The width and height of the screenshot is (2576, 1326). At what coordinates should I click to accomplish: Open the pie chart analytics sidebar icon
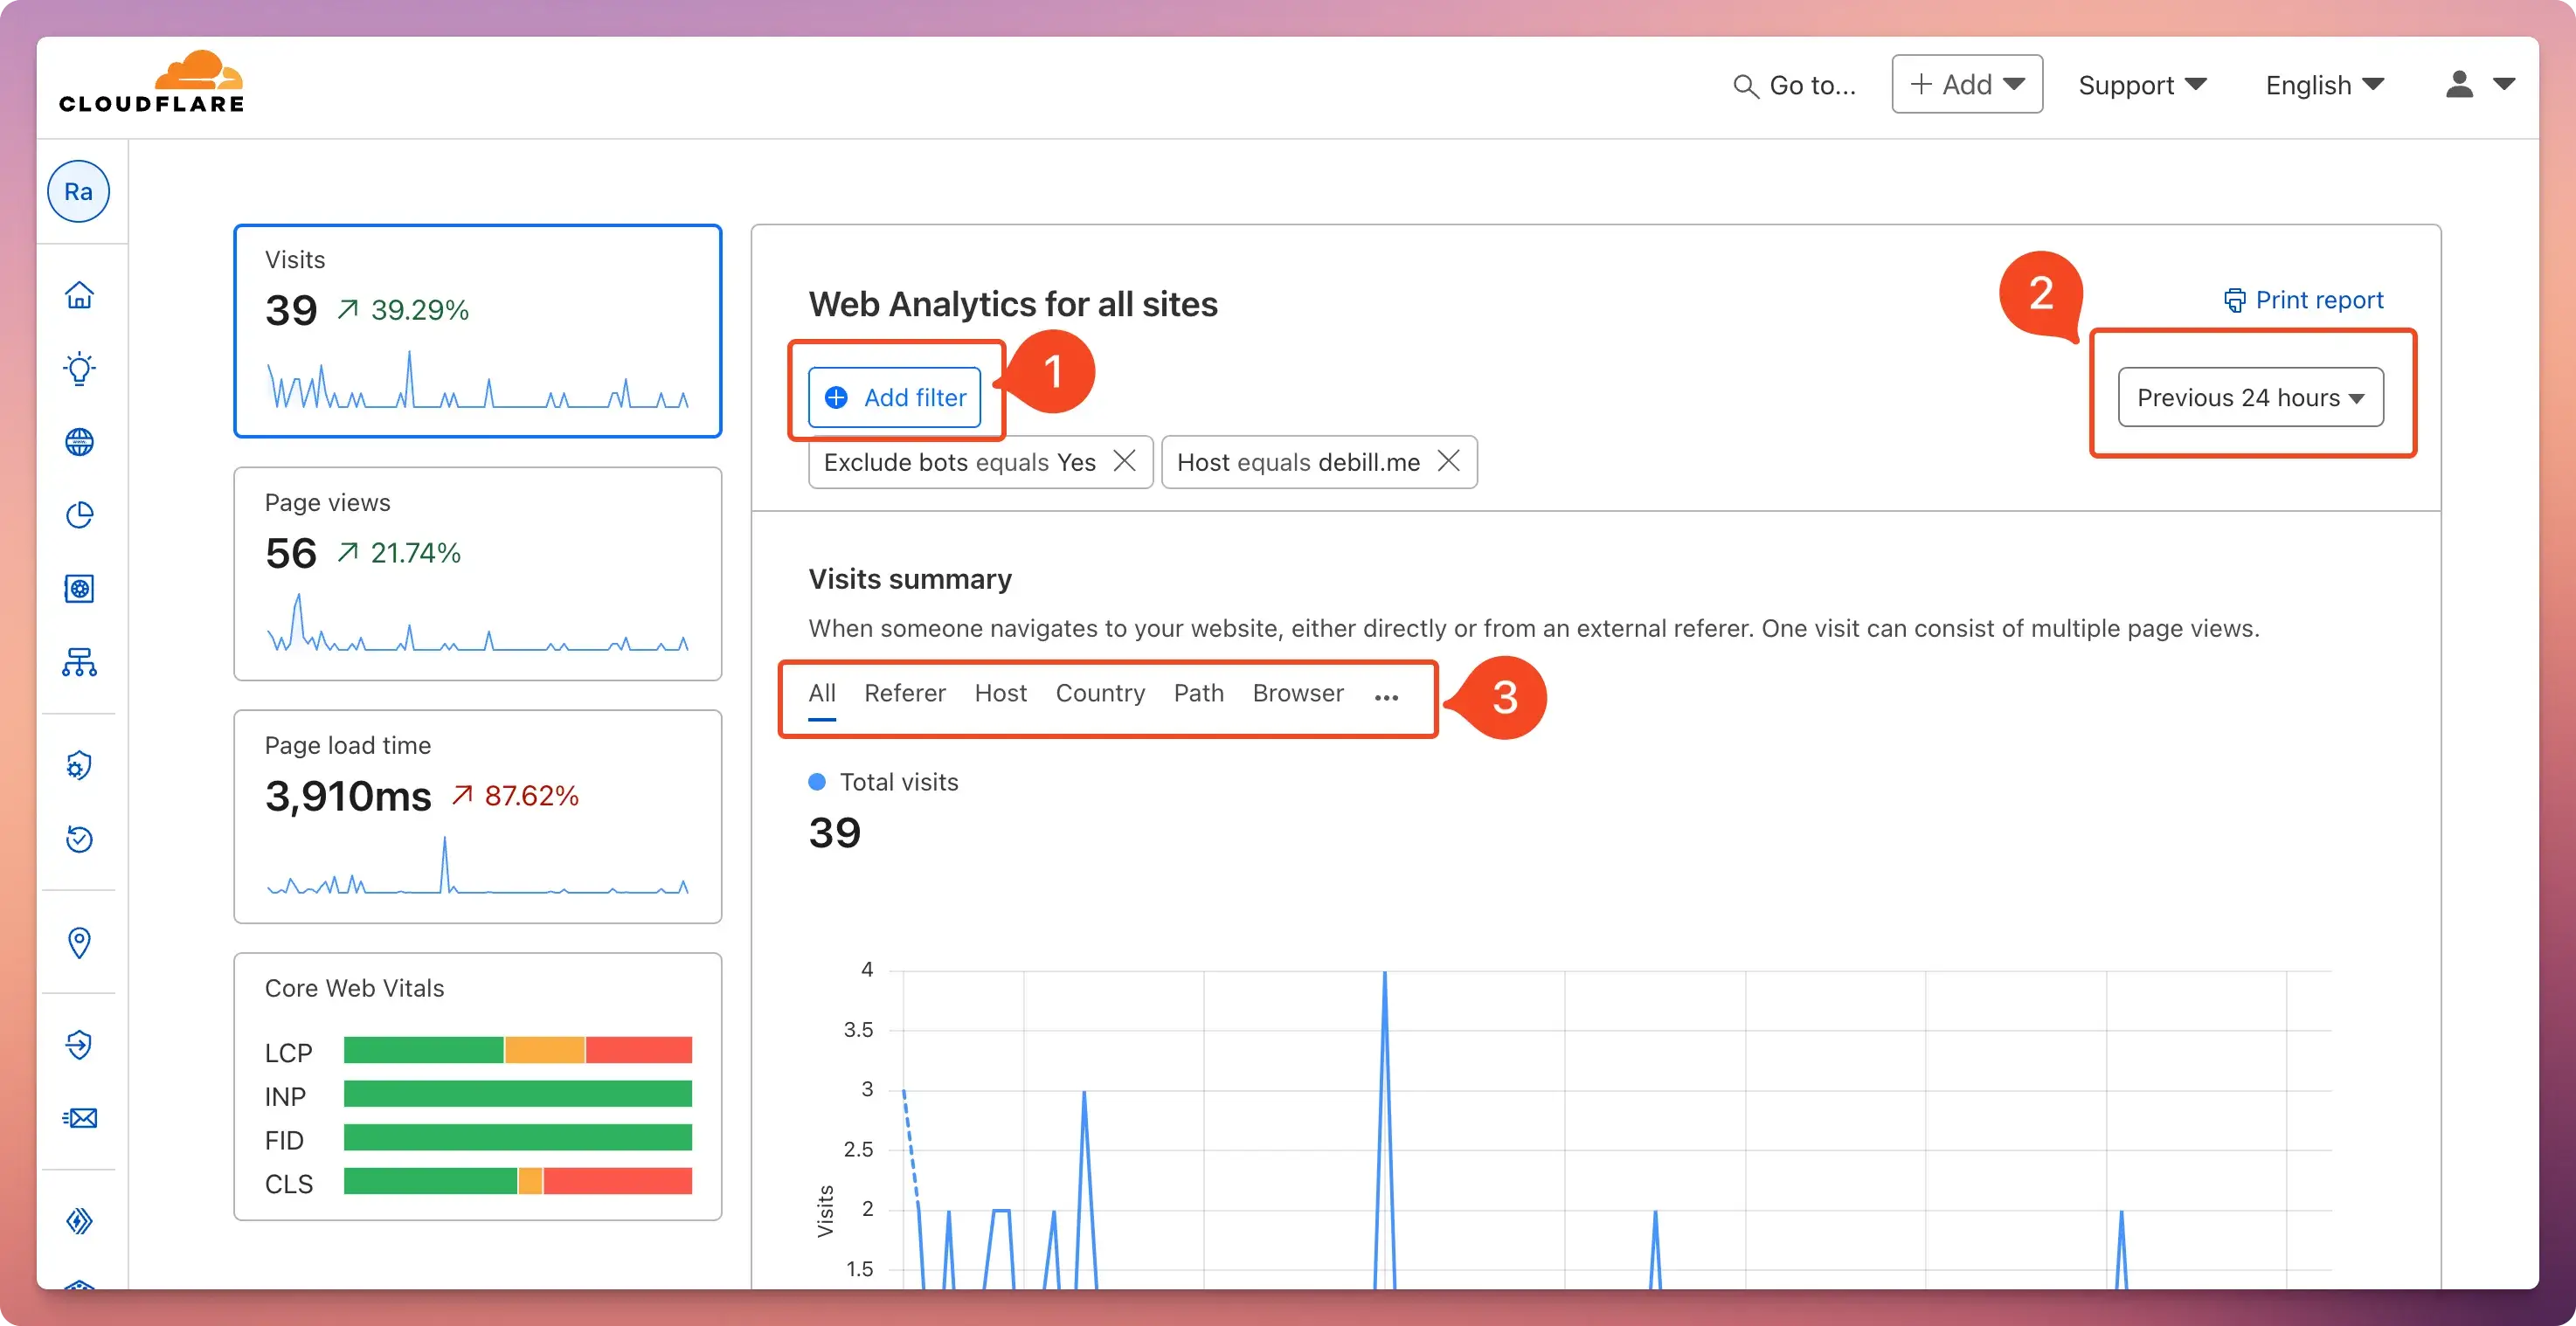point(79,515)
